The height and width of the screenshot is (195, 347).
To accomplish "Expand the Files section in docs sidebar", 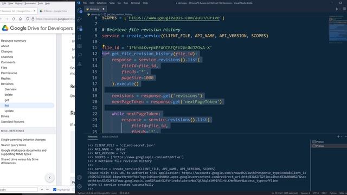I will (4, 68).
